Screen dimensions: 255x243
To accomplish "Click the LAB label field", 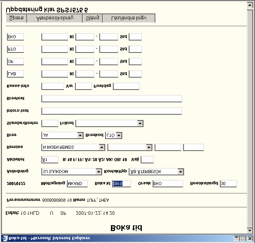I will point(15,74).
